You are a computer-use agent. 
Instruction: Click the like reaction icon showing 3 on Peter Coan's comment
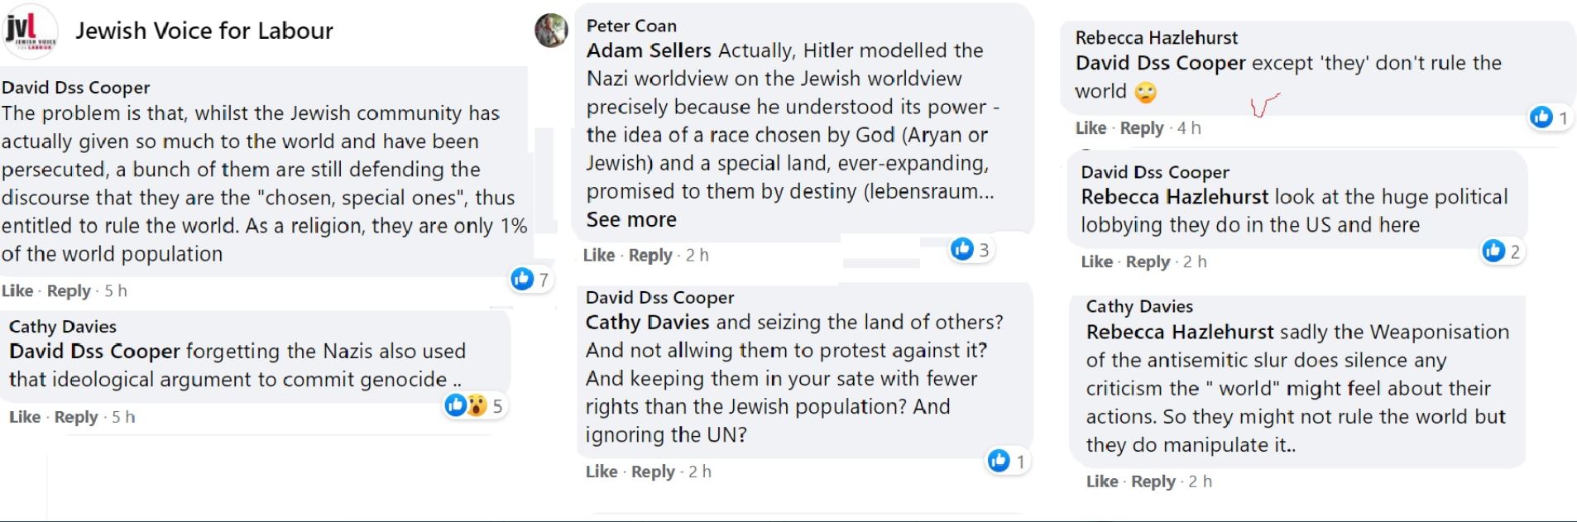click(x=962, y=249)
